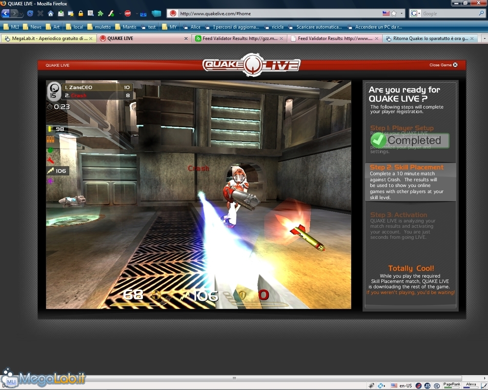This screenshot has height=390, width=488.
Task: Click inside the Quake Live game viewport
Action: click(x=199, y=195)
